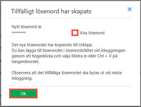Enable the Visa lösenord checkbox

tap(75, 33)
